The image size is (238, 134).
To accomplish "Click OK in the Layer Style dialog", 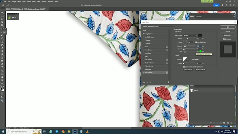I will pyautogui.click(x=228, y=27).
